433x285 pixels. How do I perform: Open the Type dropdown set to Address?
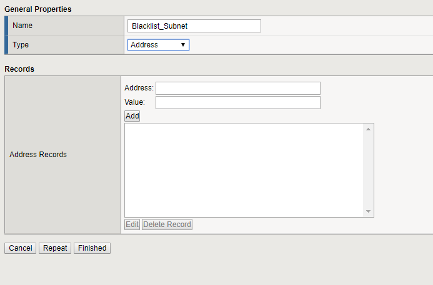click(x=158, y=45)
